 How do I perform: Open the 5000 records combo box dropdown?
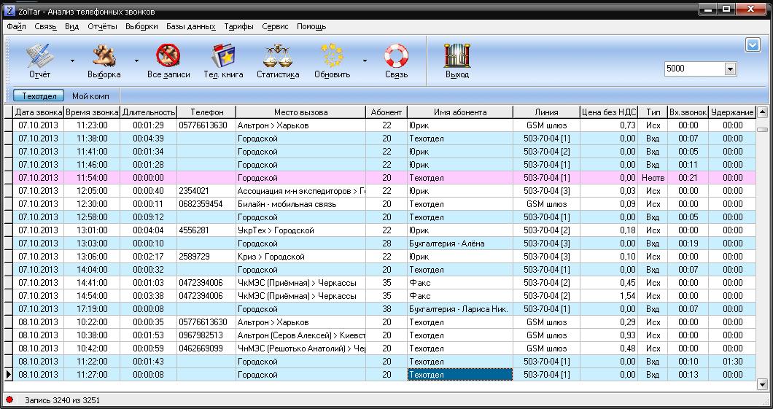[730, 69]
